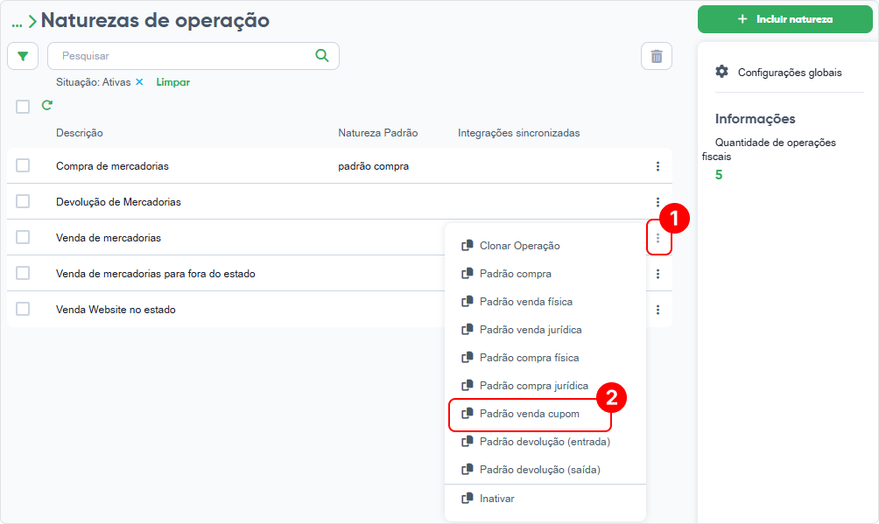The height and width of the screenshot is (524, 879).
Task: Click the Venda Website no estado description
Action: [116, 310]
